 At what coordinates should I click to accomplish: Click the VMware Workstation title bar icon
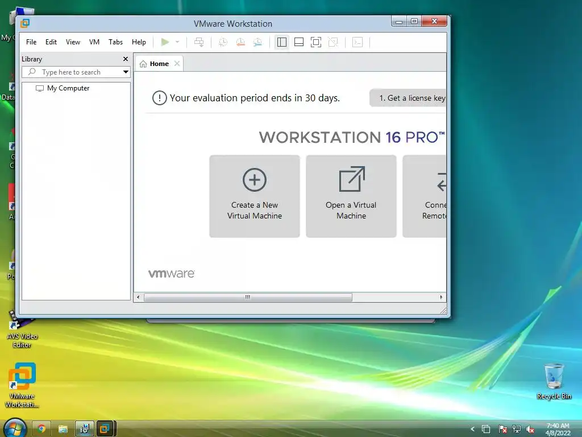coord(25,23)
